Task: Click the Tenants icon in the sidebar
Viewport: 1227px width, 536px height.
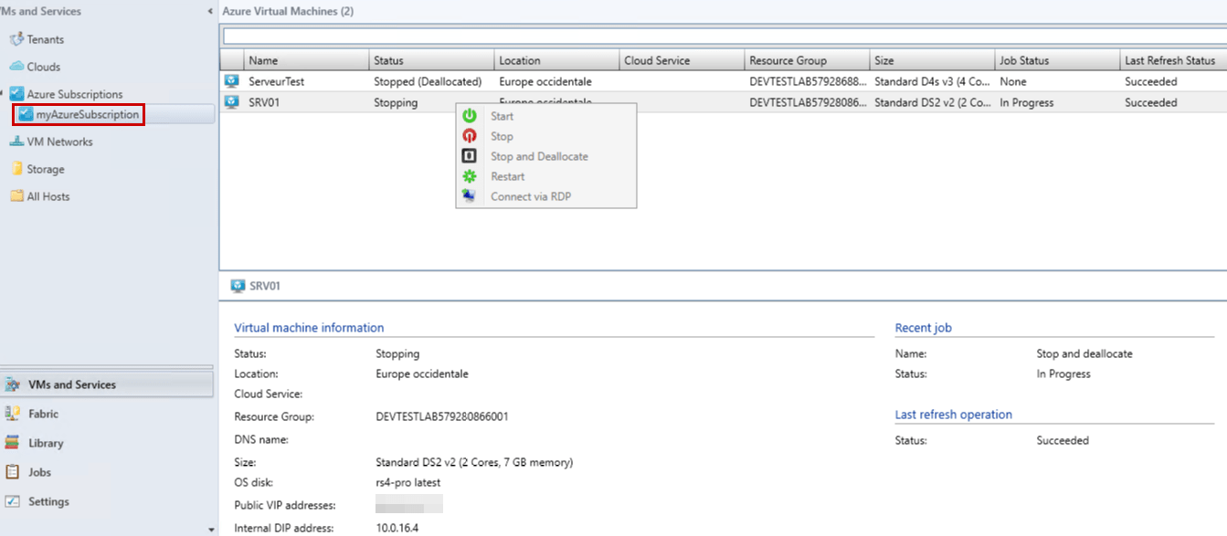Action: pos(16,39)
